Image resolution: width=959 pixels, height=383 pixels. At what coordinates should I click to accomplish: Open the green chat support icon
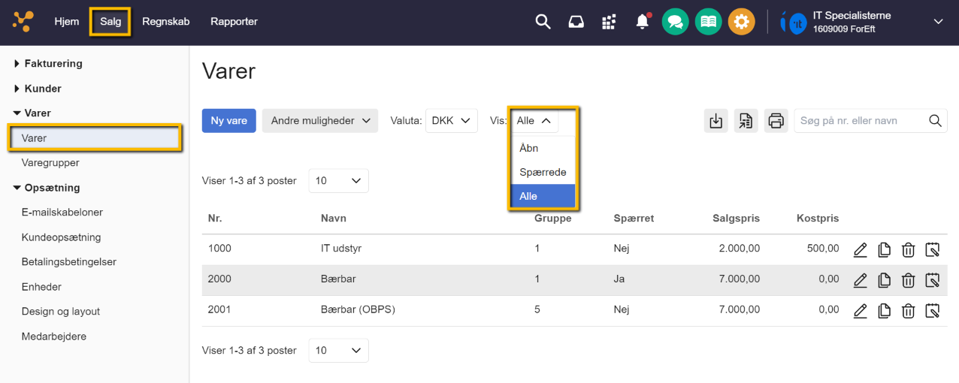675,22
